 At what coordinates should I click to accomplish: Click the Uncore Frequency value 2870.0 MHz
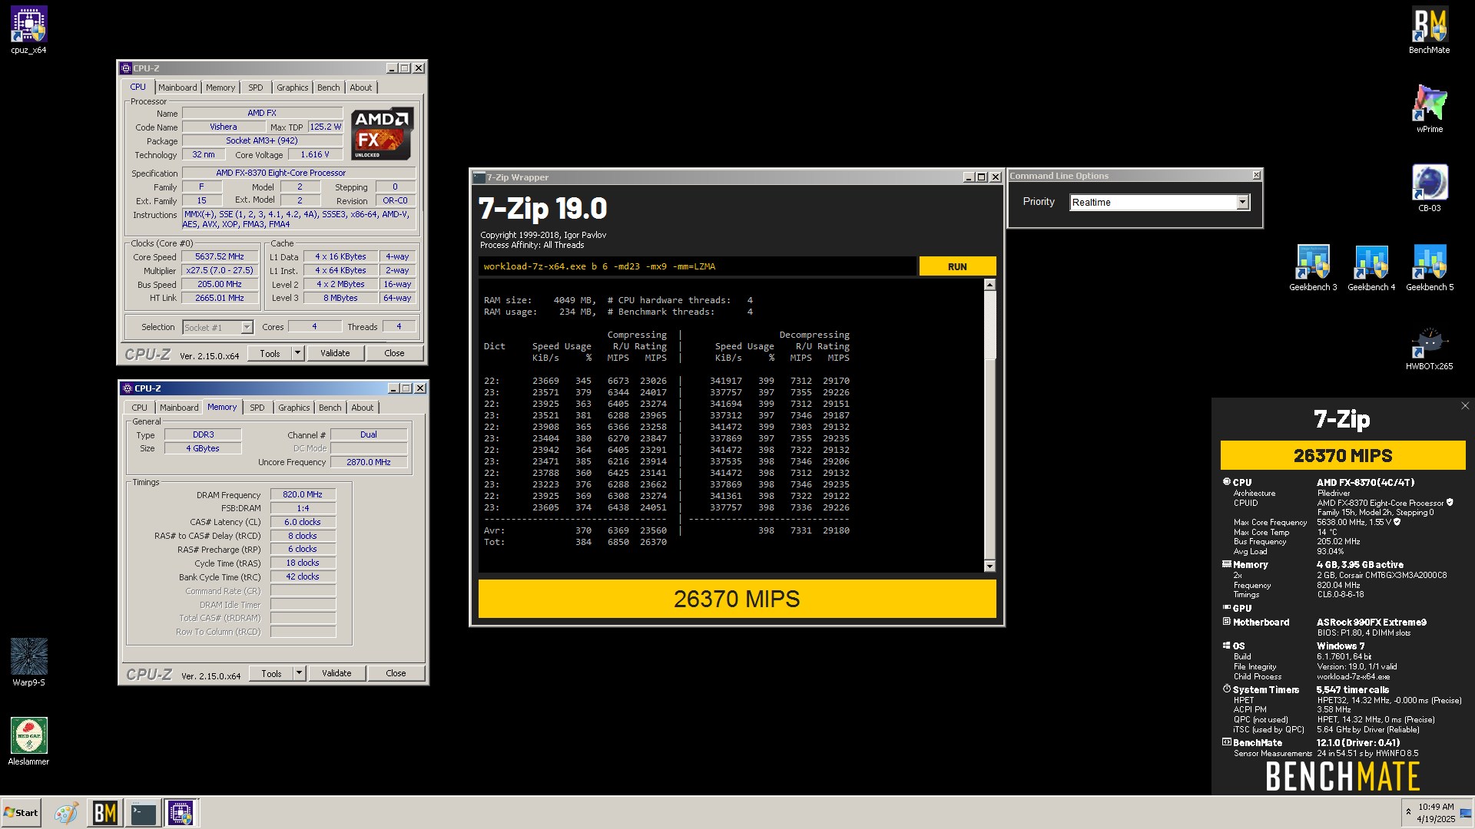(x=369, y=462)
